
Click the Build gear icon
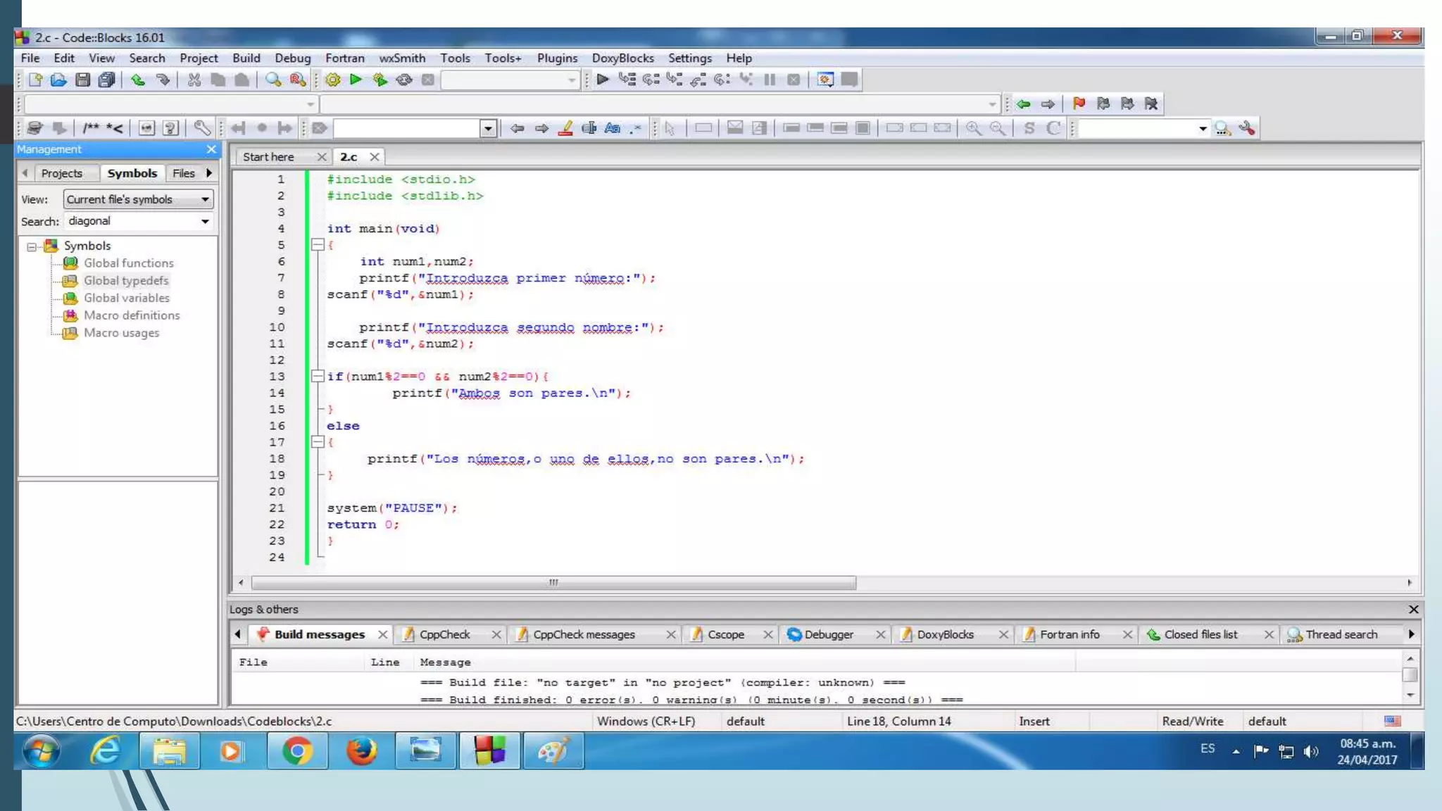pos(333,80)
